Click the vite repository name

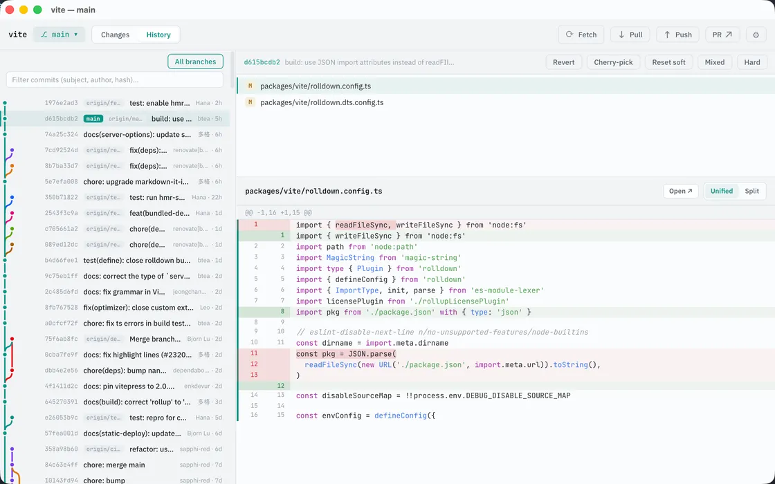[x=17, y=35]
